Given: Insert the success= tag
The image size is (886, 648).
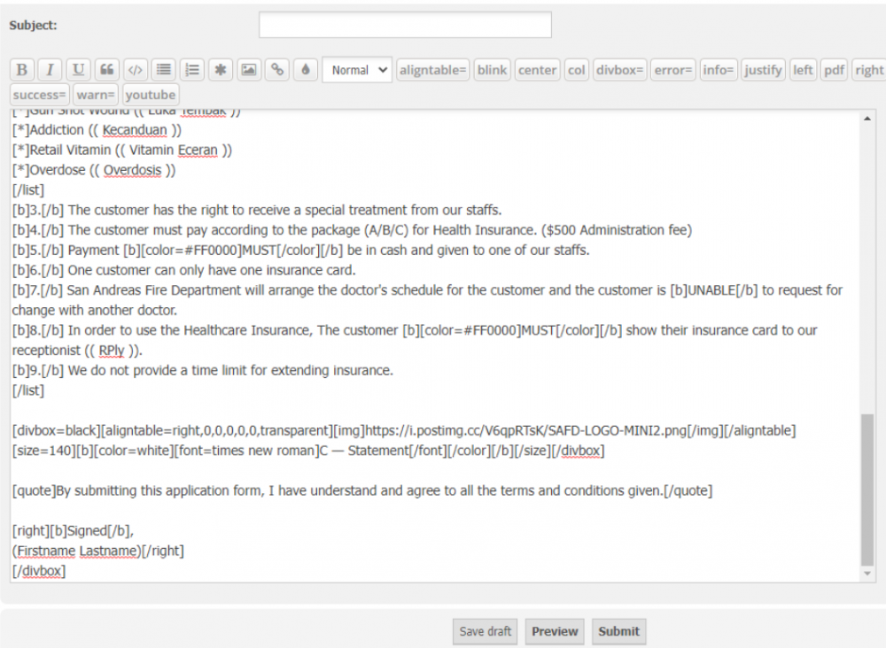Looking at the screenshot, I should click(40, 95).
